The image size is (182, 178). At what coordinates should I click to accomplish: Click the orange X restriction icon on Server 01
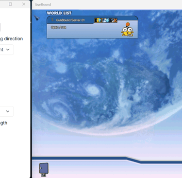tap(114, 20)
